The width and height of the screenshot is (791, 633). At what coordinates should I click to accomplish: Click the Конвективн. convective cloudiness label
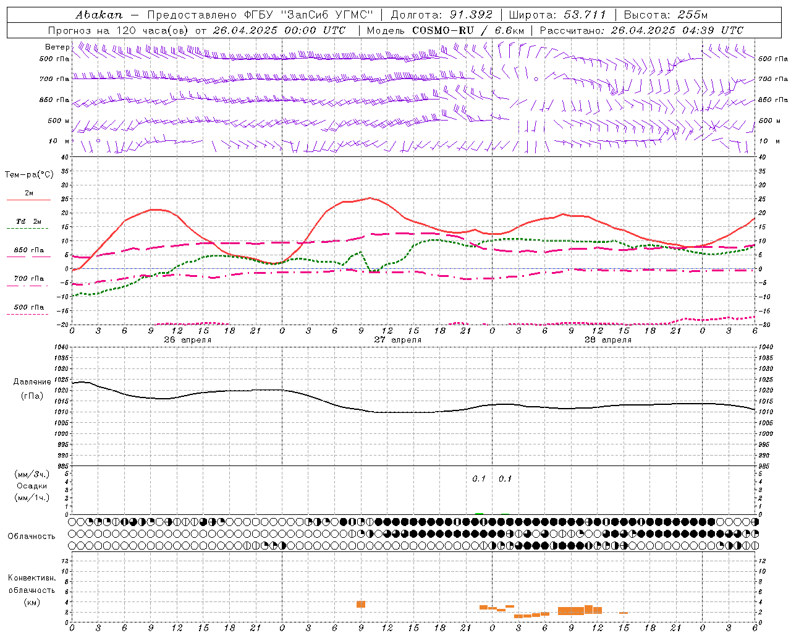tap(32, 578)
